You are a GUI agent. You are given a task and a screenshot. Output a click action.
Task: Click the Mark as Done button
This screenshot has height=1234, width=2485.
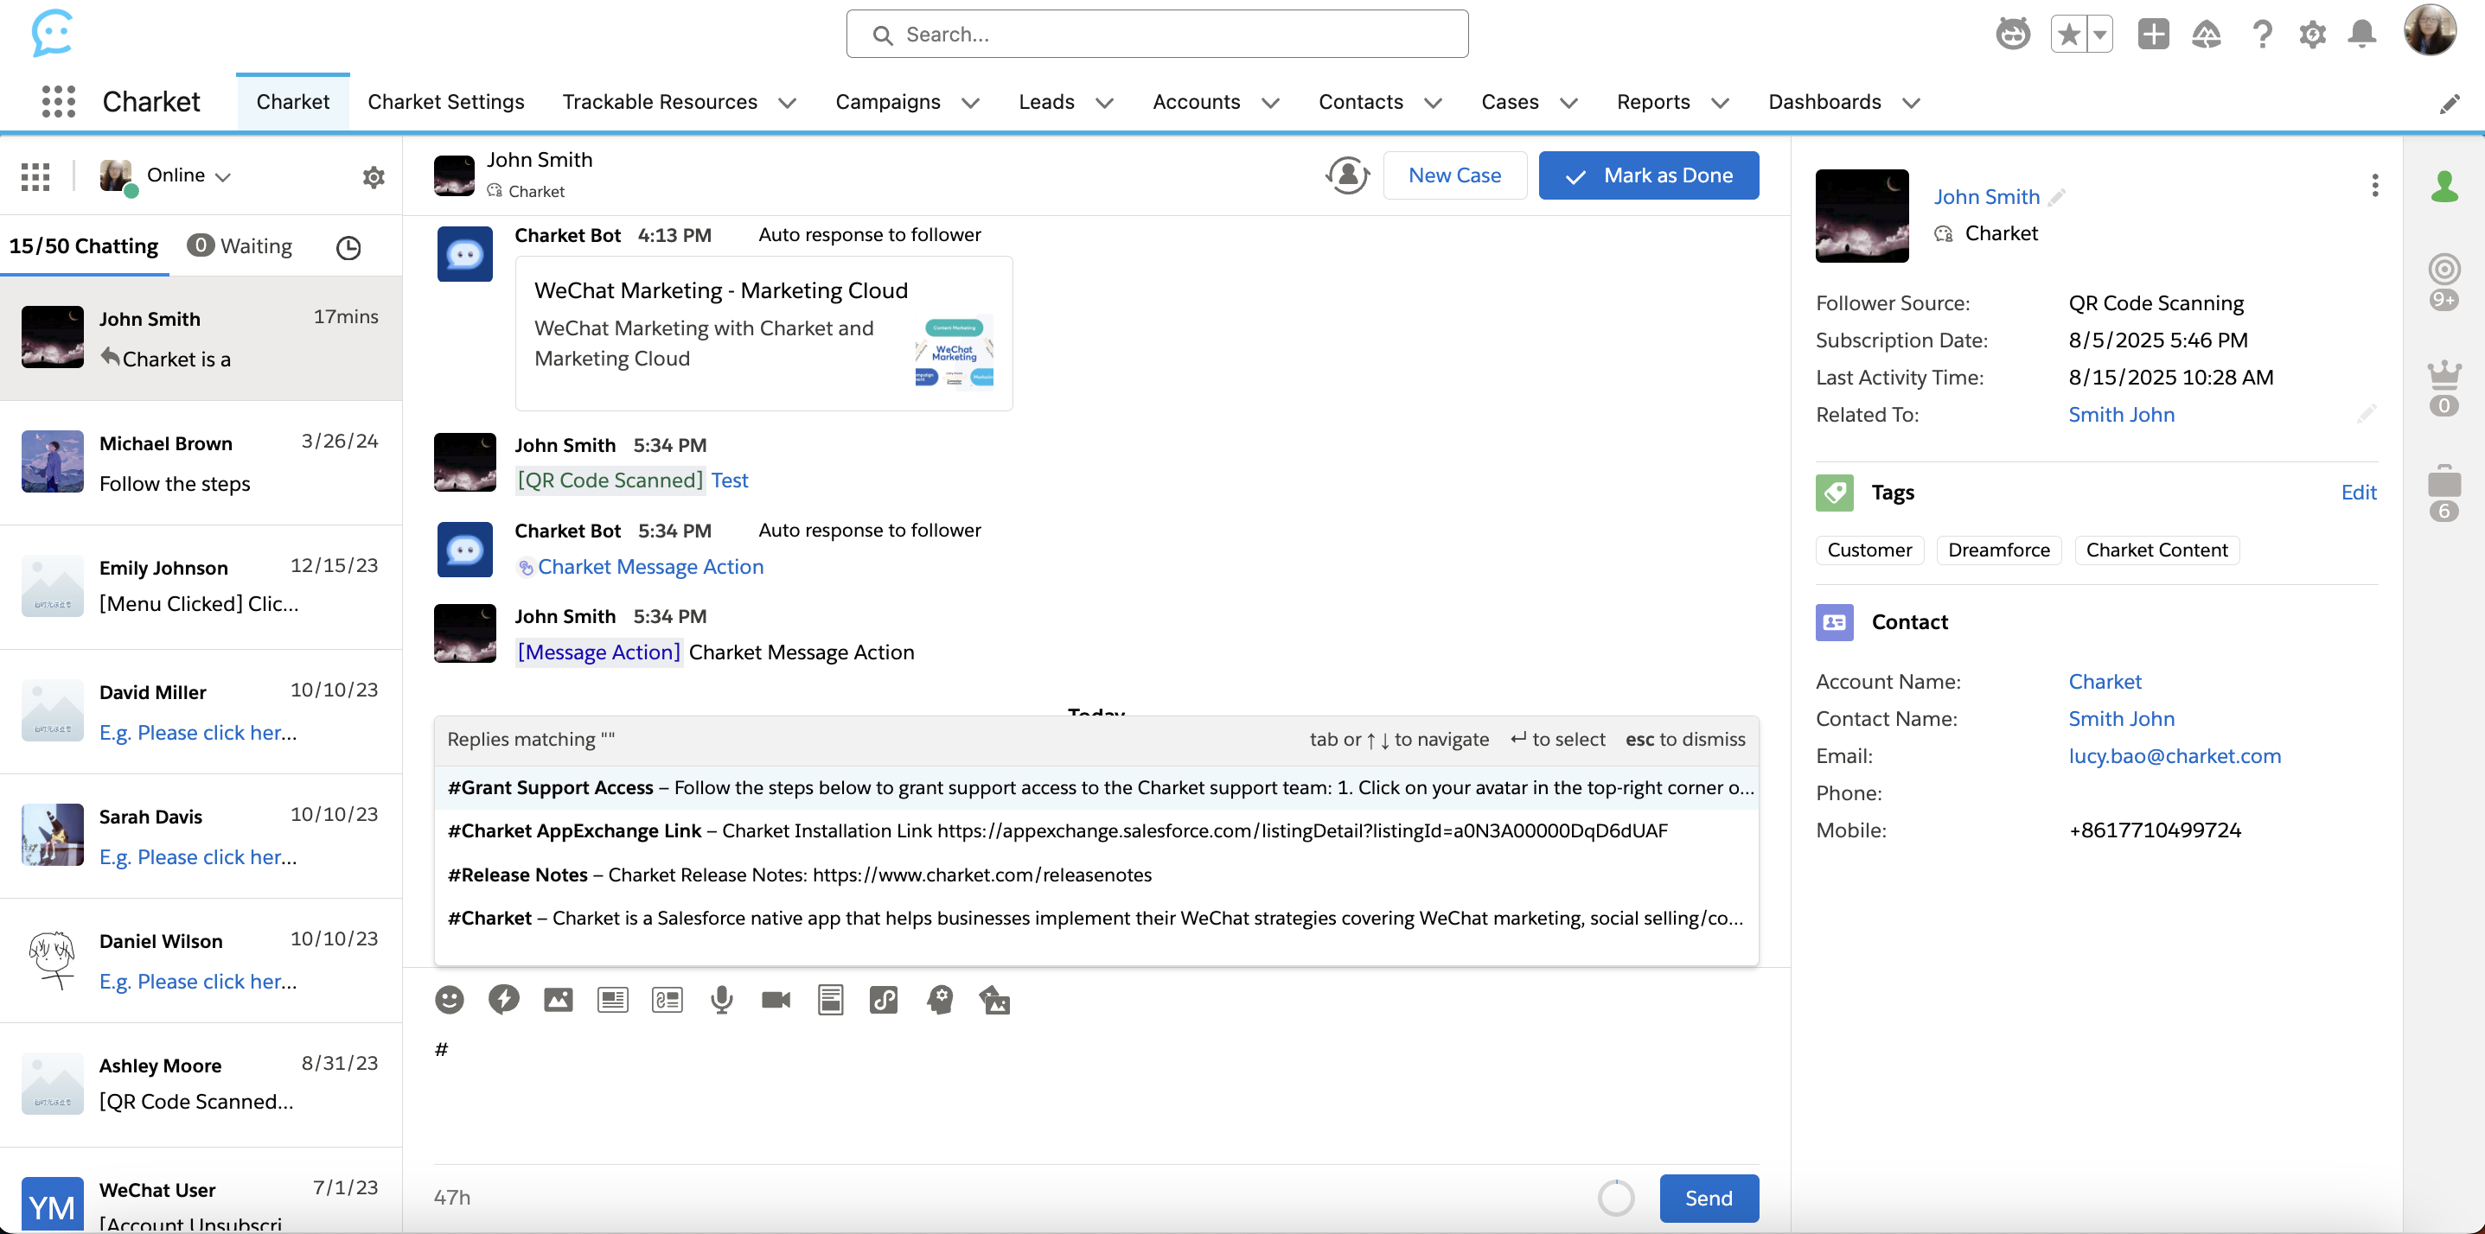(x=1649, y=175)
